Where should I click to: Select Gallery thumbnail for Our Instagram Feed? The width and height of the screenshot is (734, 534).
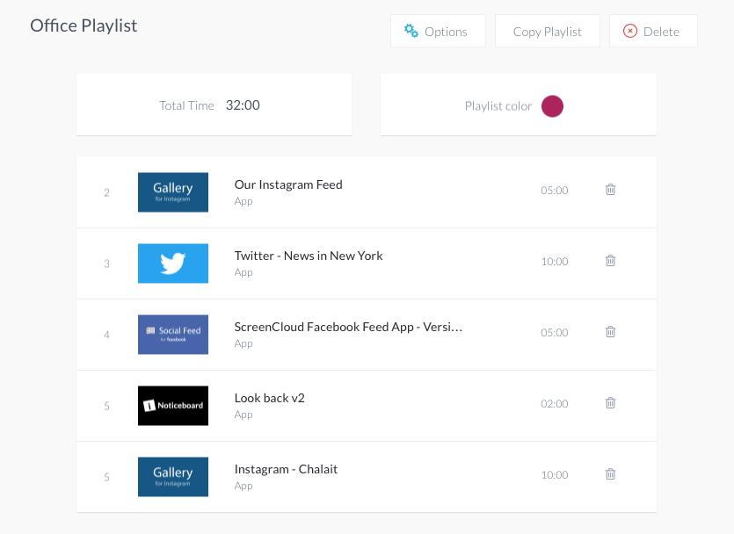coord(173,192)
